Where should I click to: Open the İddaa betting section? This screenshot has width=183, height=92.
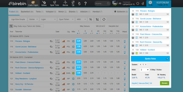(44, 4)
